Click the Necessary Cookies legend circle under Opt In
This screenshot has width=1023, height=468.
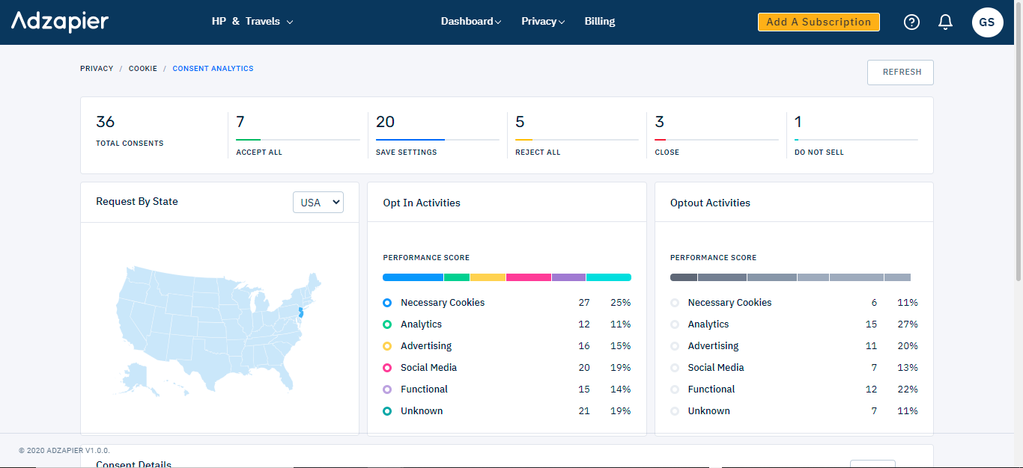click(386, 302)
